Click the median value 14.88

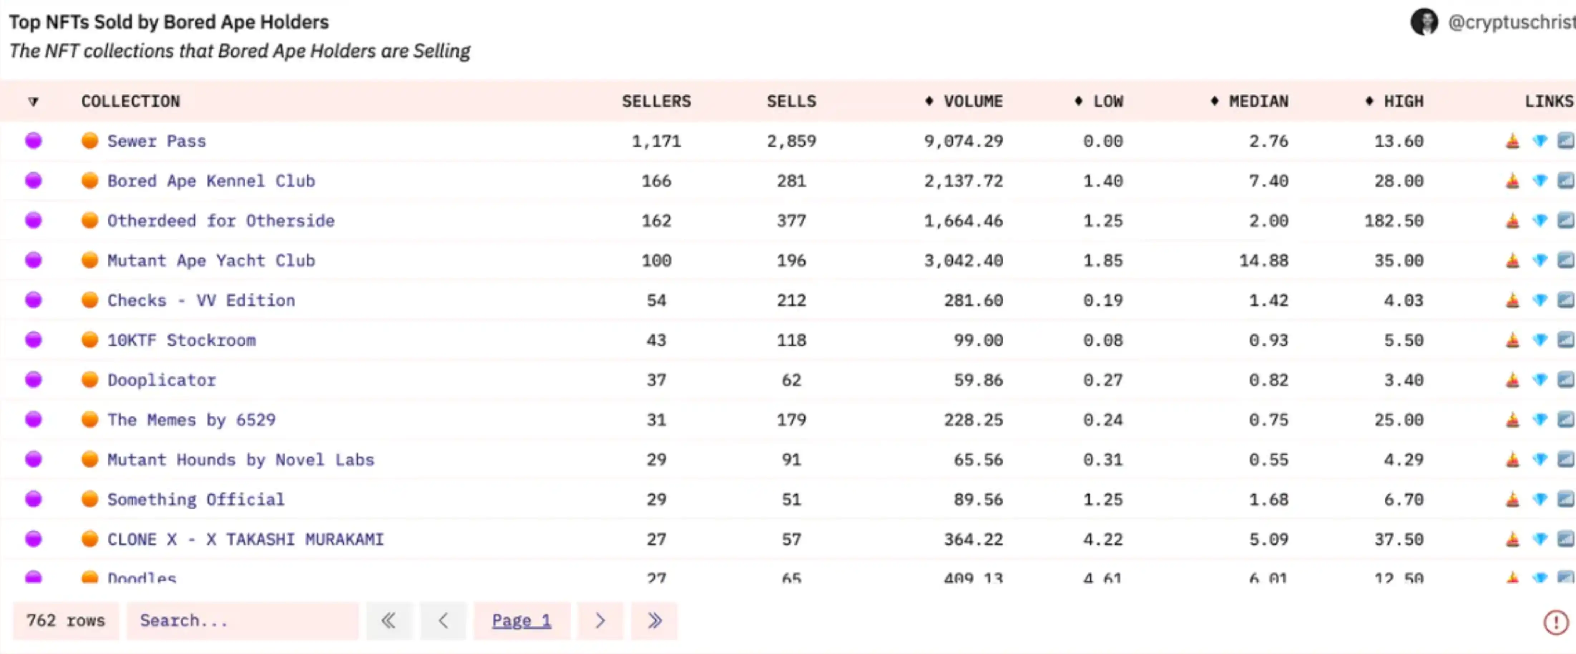click(1264, 260)
